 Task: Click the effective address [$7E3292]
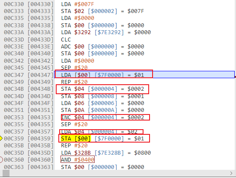click(x=109, y=32)
